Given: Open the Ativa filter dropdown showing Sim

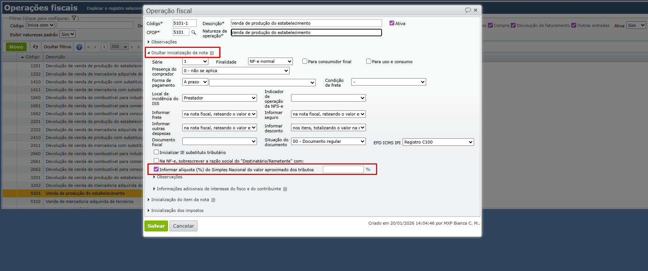Looking at the screenshot, I should click(636, 25).
